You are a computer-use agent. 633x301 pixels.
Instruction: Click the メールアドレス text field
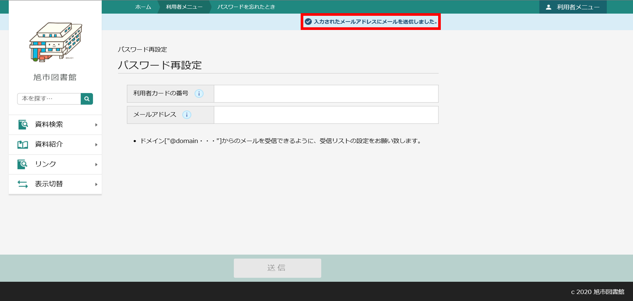point(326,115)
